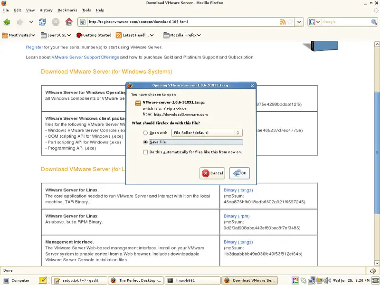Switch to The Perfect Desktop Firefox window

[x=136, y=280]
